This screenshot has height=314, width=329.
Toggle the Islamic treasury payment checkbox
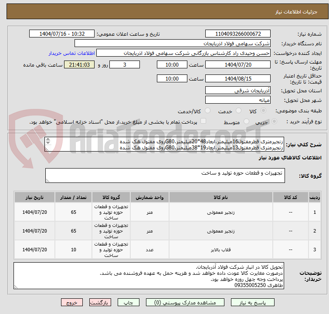click(204, 121)
